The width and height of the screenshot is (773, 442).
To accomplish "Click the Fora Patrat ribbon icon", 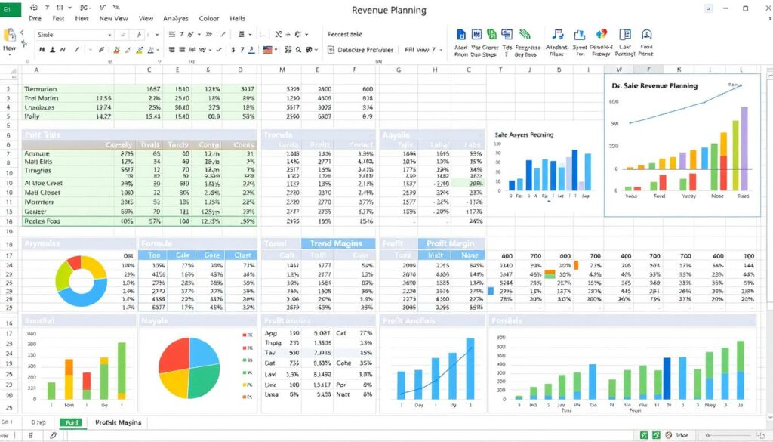I will tap(646, 34).
